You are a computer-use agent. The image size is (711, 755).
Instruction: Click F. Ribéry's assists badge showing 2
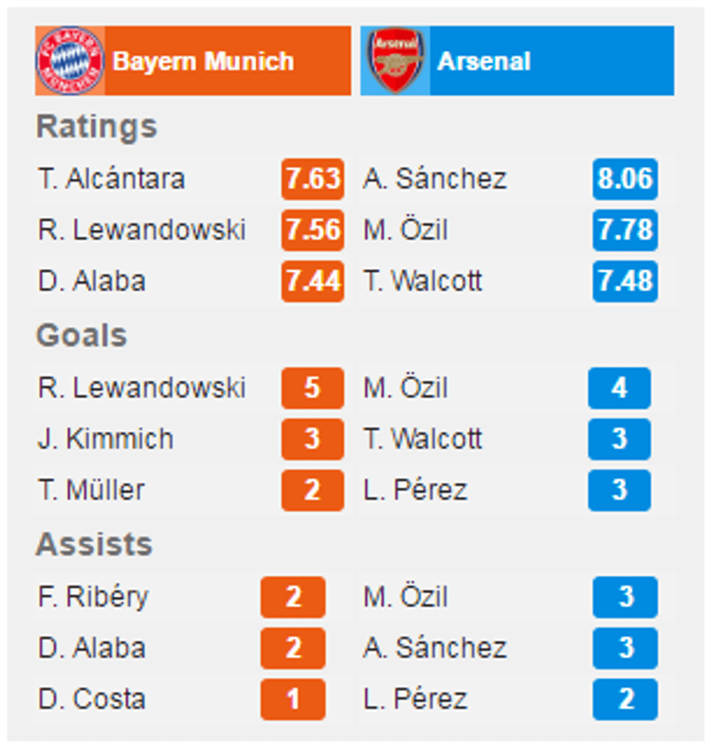[293, 598]
